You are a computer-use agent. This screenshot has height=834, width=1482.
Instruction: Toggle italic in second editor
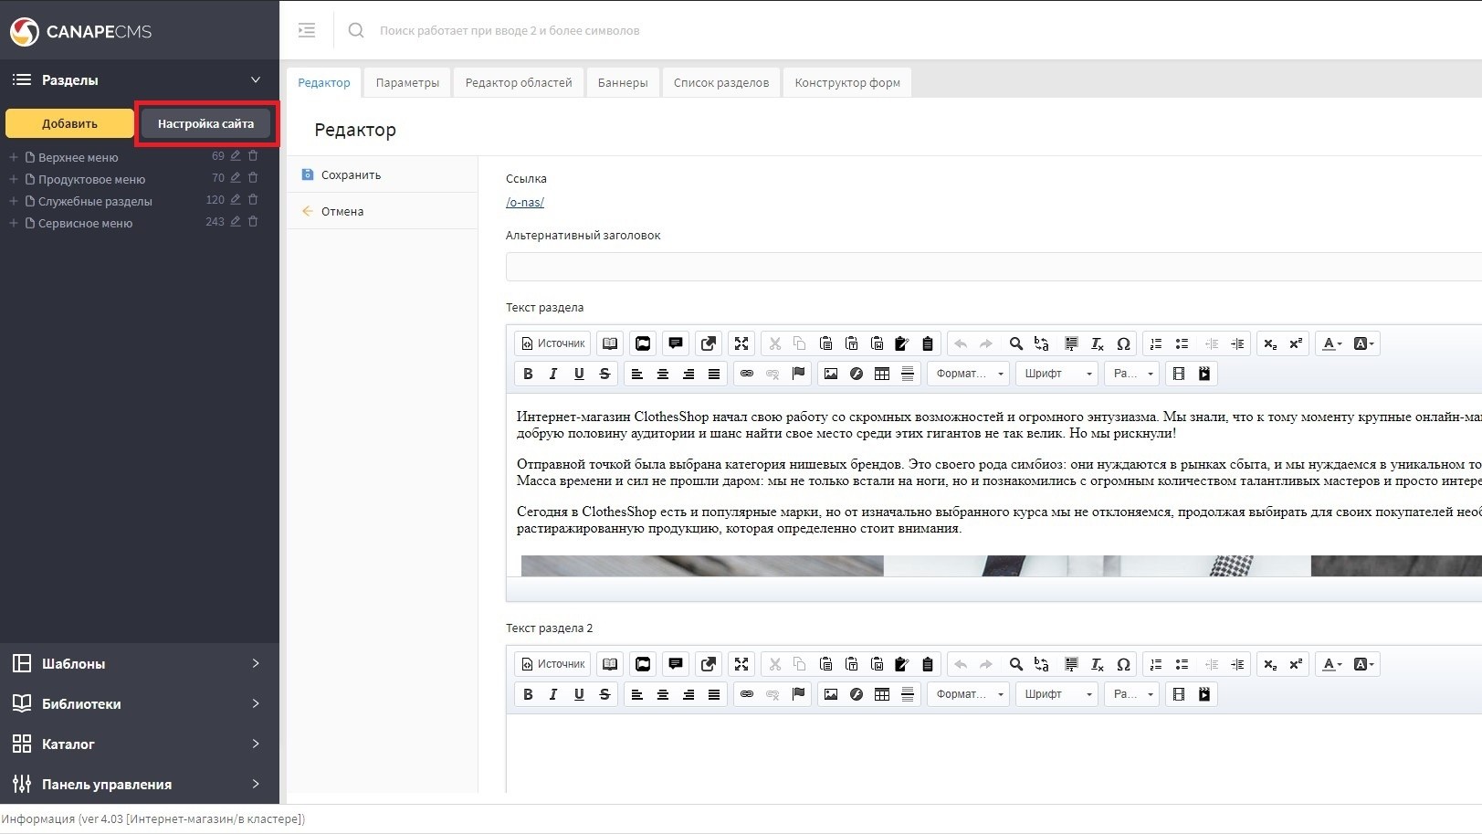[553, 694]
